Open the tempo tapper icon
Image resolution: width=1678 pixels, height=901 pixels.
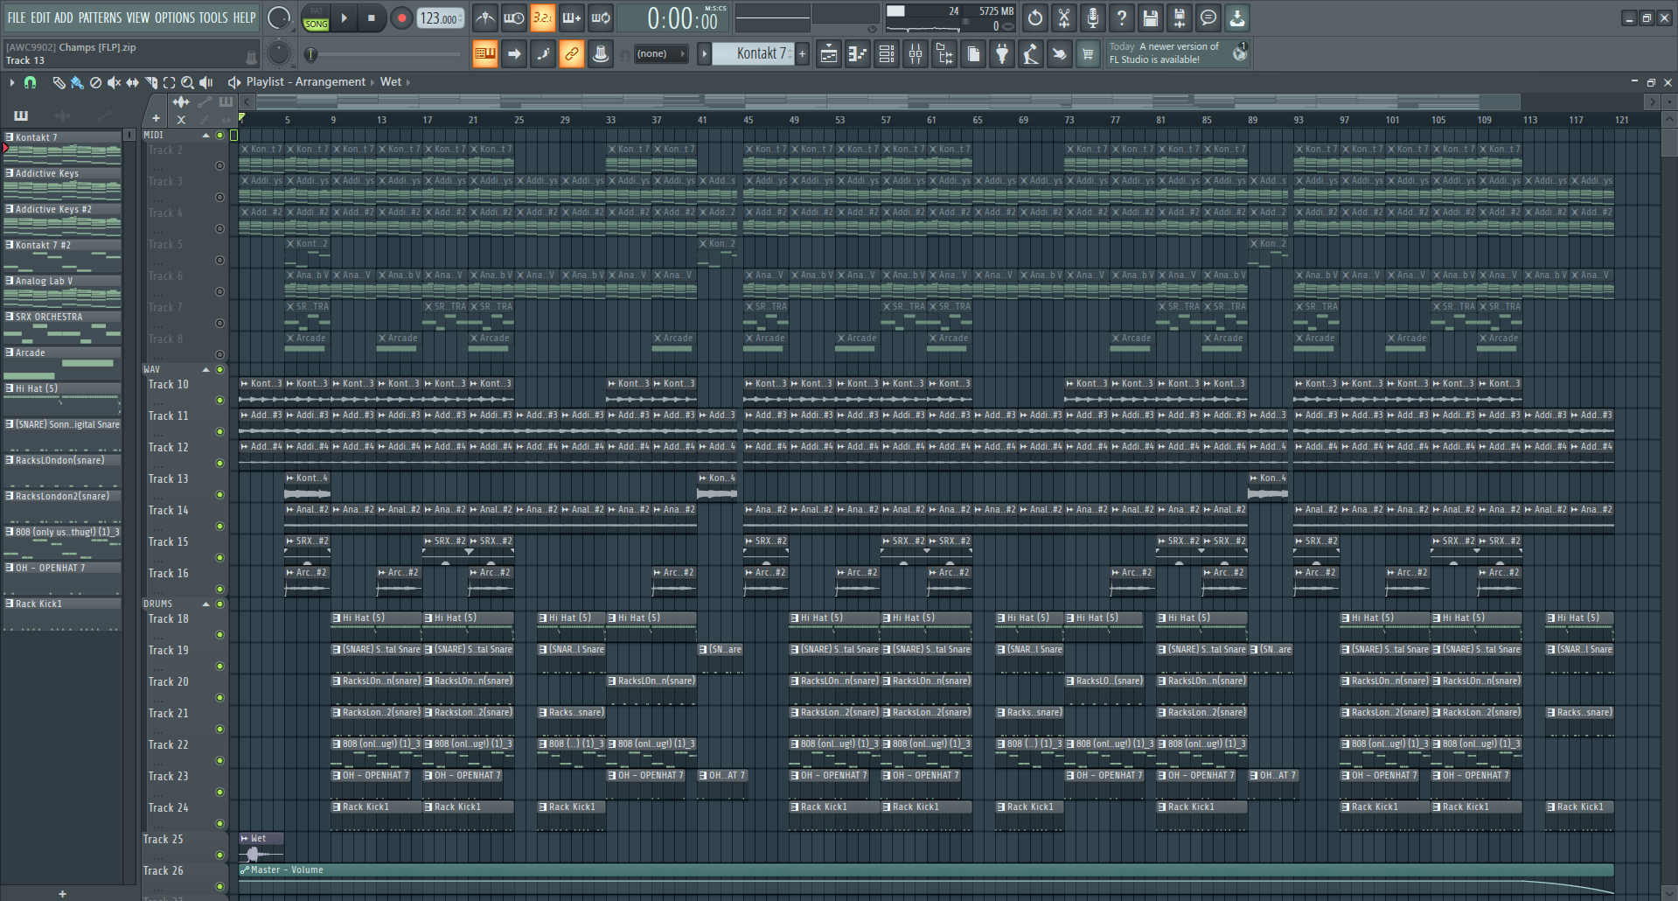pos(1031,54)
